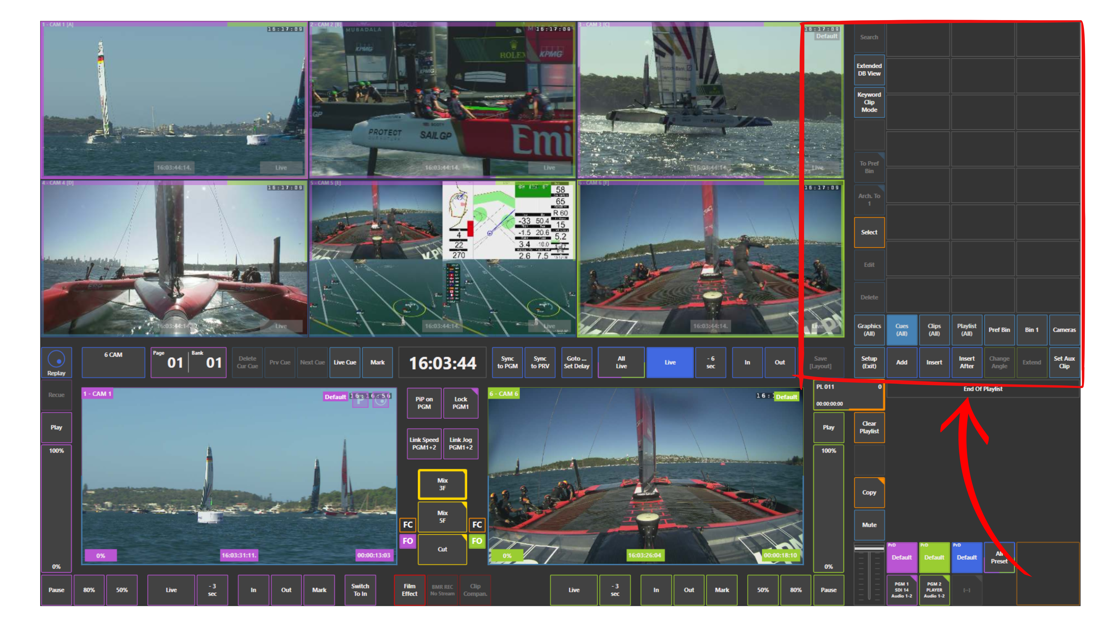Toggle Extended DB View
The width and height of the screenshot is (1118, 629).
click(x=869, y=70)
